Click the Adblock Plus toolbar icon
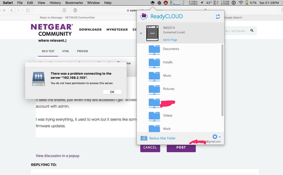This screenshot has width=283, height=175. point(75,10)
